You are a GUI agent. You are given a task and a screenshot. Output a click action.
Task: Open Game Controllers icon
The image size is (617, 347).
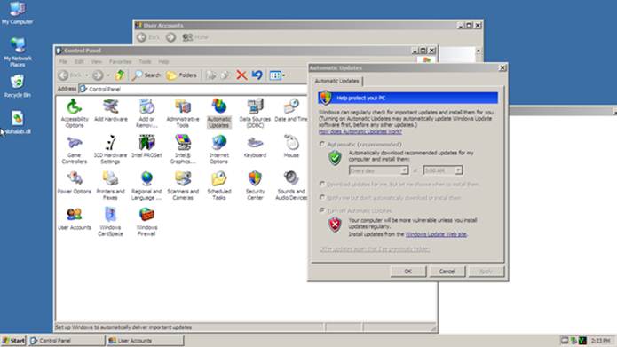(75, 149)
